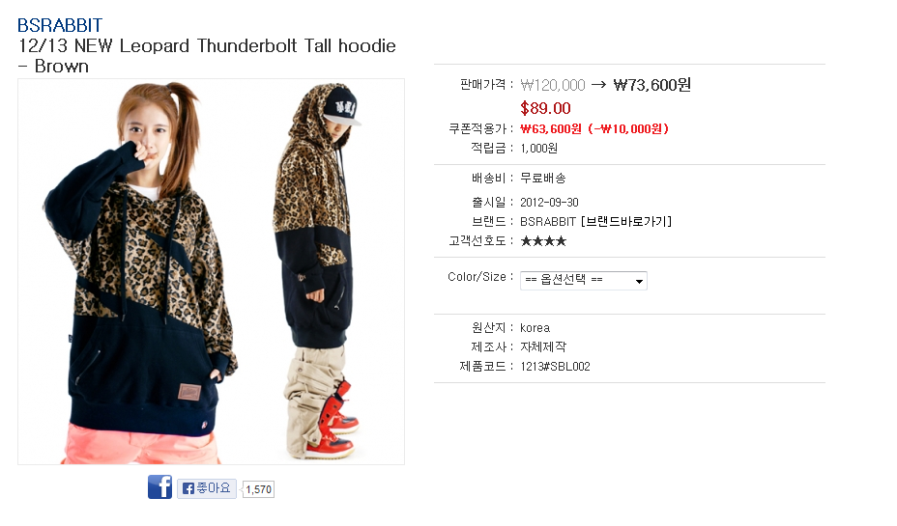Click the BSRABBIT brand heading
This screenshot has width=897, height=526.
[60, 25]
